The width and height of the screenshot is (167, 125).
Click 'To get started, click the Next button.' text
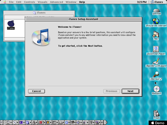tap(81, 46)
